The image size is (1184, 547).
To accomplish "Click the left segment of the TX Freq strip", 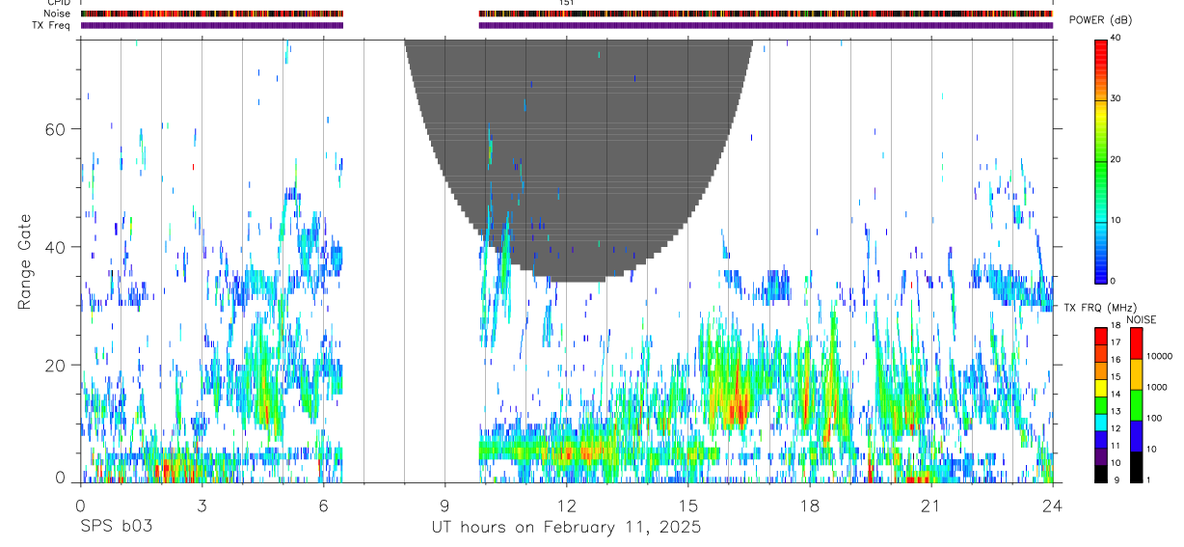I will click(212, 25).
